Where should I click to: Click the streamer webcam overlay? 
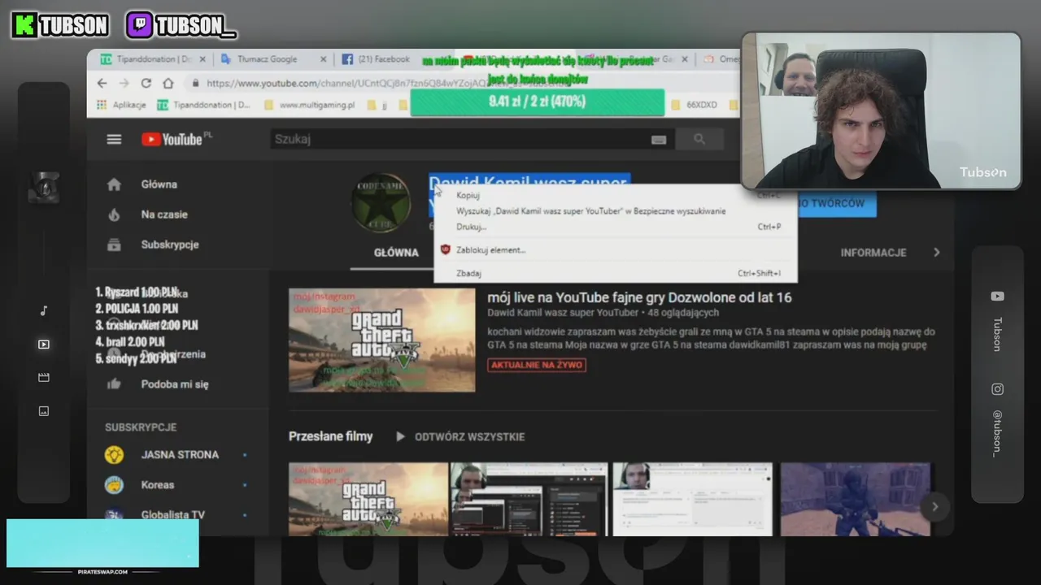881,110
